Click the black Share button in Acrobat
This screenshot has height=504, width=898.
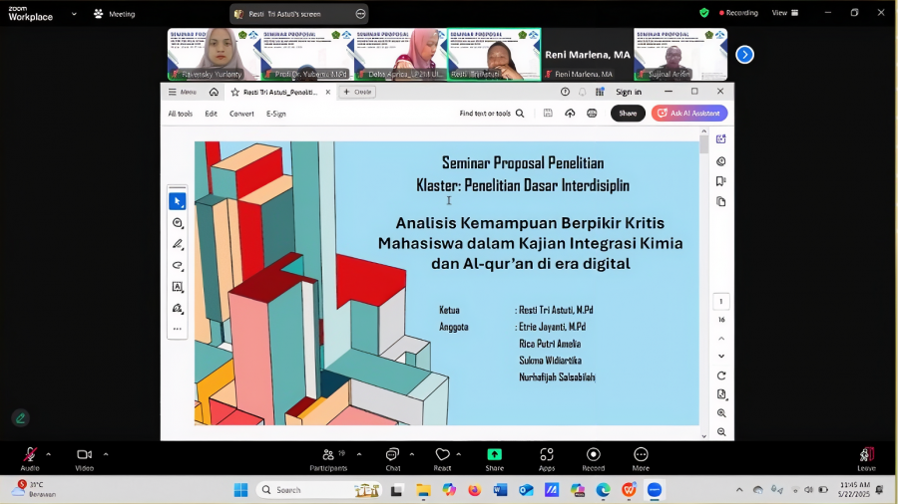point(628,114)
